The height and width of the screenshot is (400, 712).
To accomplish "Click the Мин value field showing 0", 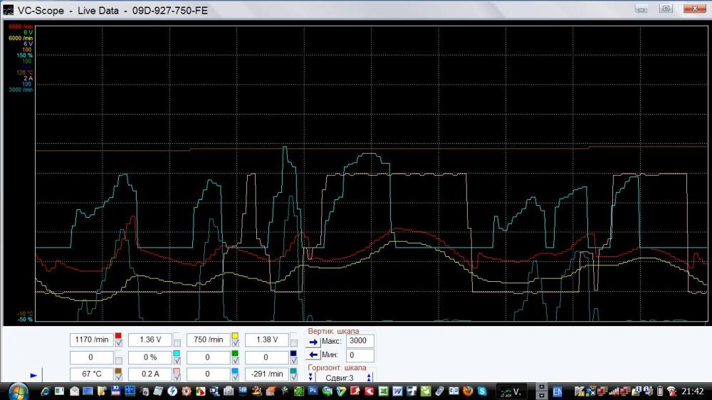I will [360, 355].
